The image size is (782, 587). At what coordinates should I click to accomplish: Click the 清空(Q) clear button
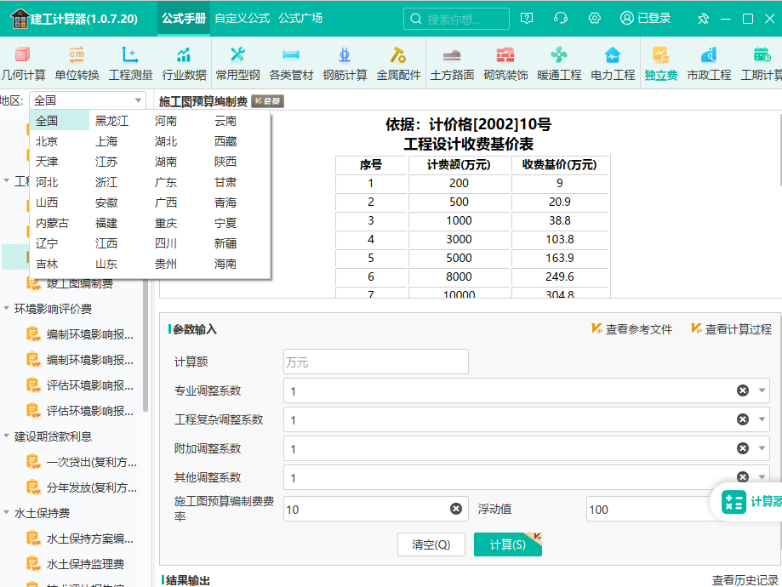pyautogui.click(x=431, y=544)
